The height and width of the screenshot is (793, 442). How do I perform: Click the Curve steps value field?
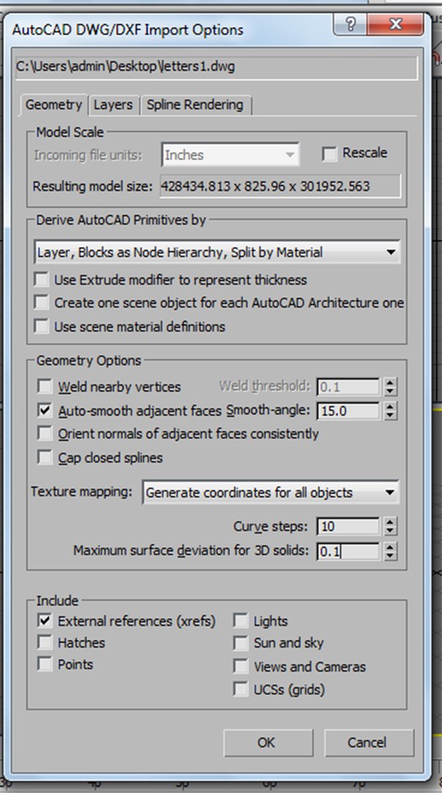click(349, 526)
